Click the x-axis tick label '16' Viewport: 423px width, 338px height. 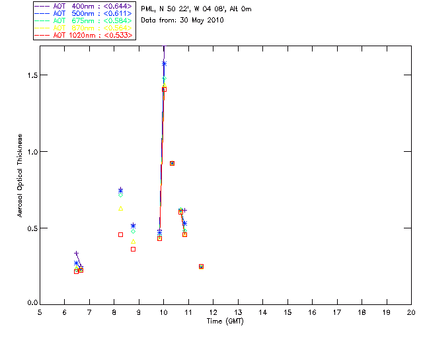(313, 312)
